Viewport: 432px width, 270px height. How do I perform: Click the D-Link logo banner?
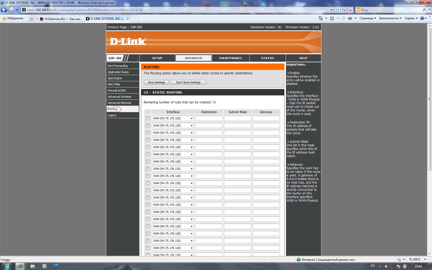pos(128,41)
